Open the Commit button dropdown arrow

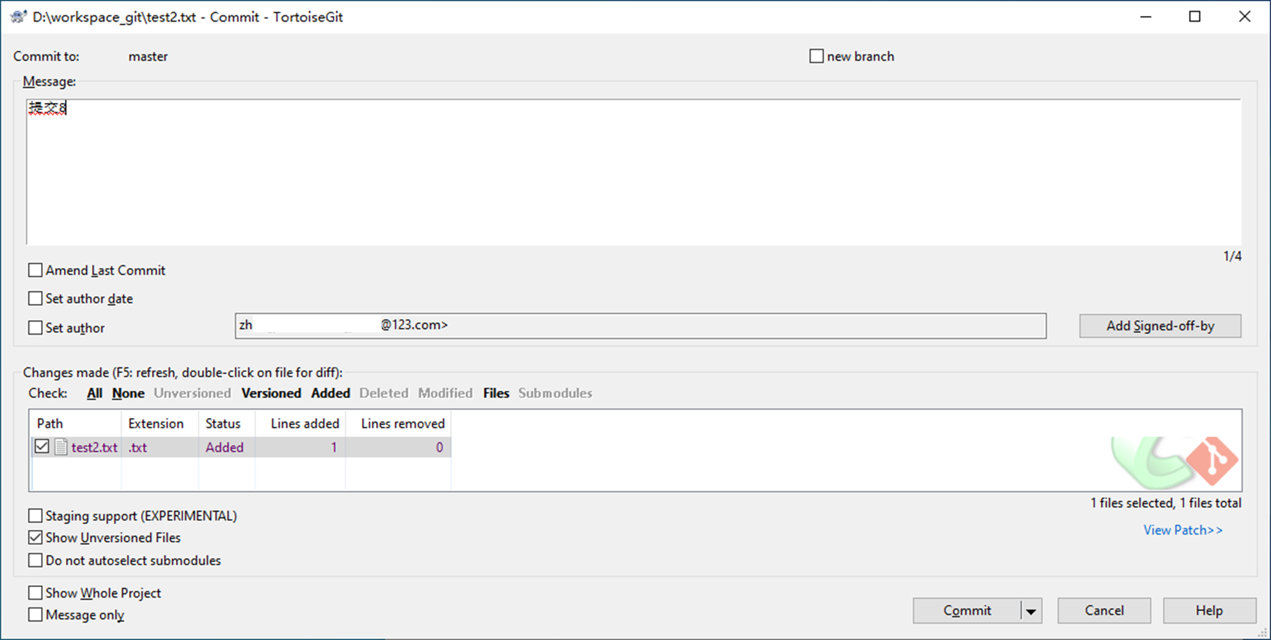(x=1031, y=611)
